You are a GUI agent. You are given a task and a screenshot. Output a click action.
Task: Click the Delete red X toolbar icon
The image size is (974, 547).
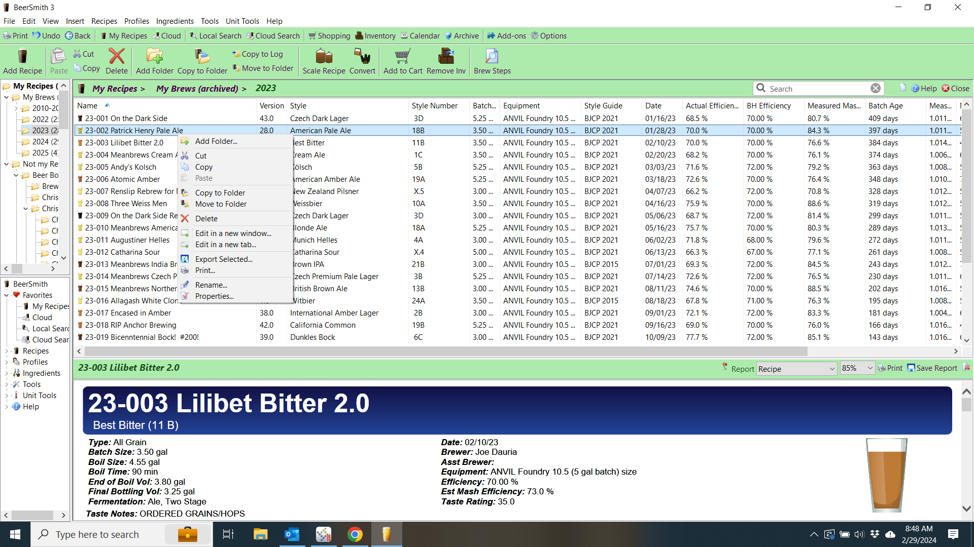(117, 61)
